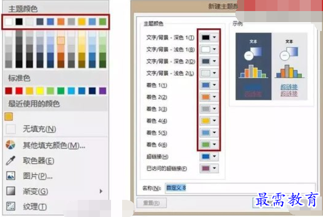This screenshot has height=217, width=323.
Task: Pick dark red standard color swatch
Action: 9,91
